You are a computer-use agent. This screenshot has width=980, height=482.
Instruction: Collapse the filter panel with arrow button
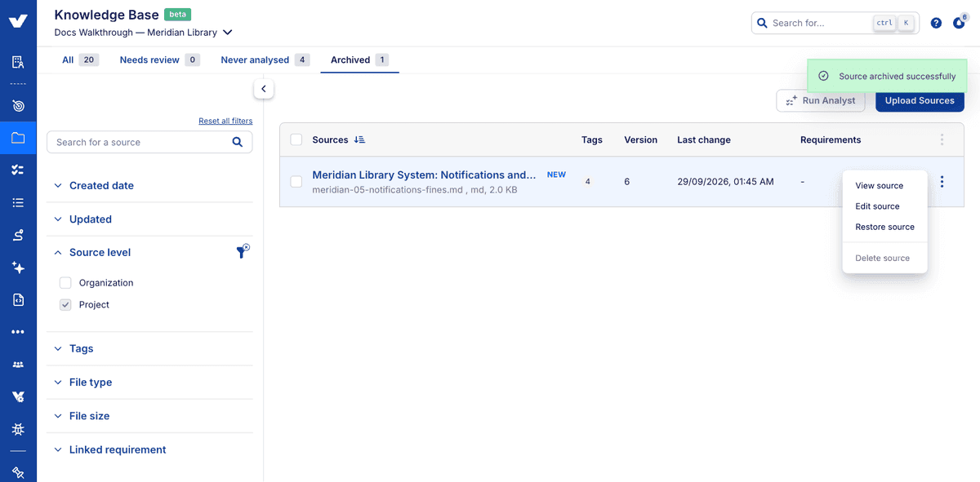[x=263, y=88]
